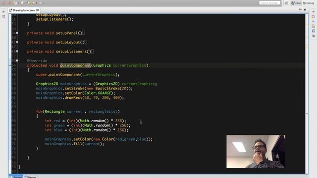This screenshot has width=317, height=178.
Task: Click the top icon in left sidebar
Action: pos(3,11)
